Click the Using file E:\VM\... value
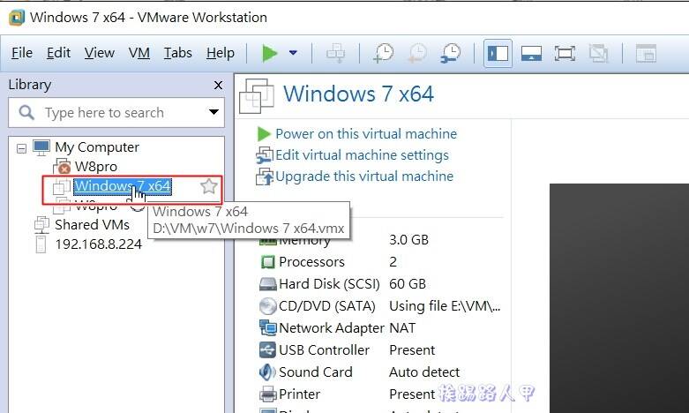 (x=445, y=306)
